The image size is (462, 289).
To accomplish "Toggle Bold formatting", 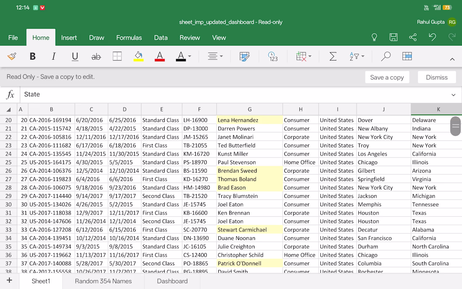I will pos(32,56).
